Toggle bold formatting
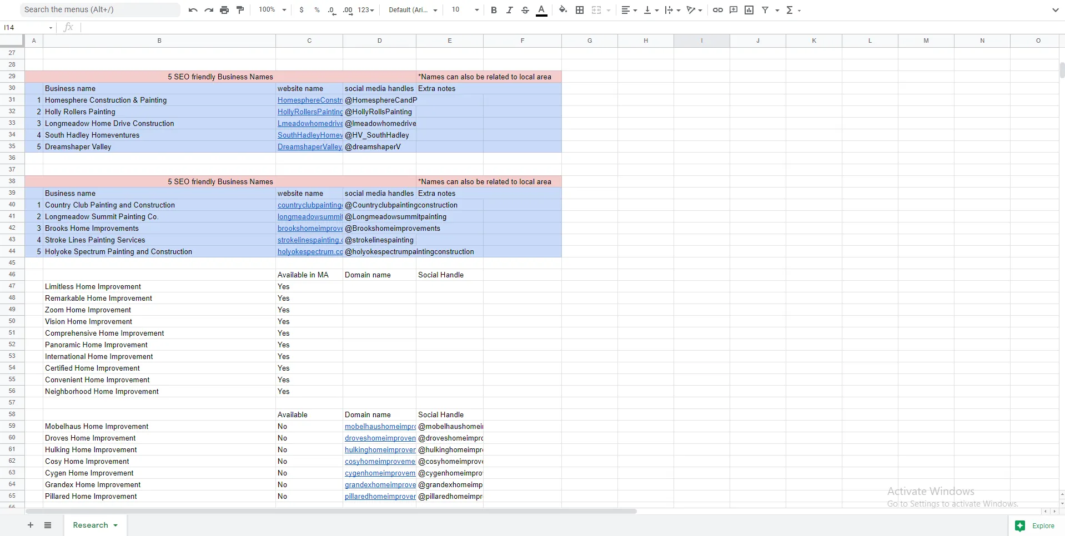This screenshot has width=1065, height=536. click(494, 10)
